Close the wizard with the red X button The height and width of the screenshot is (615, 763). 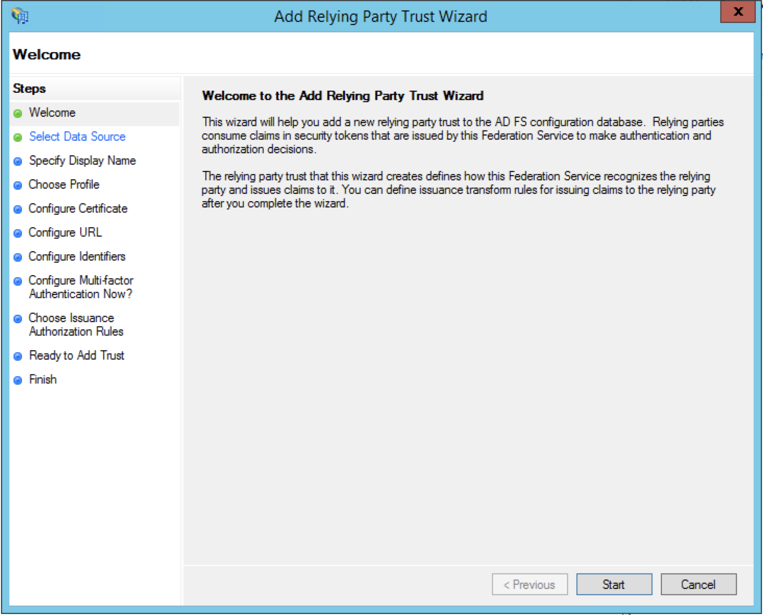coord(737,12)
